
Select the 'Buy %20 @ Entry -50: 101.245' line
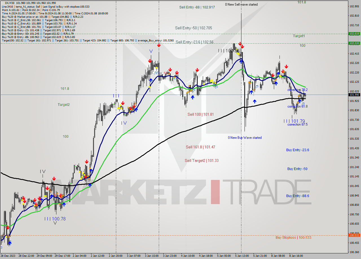38,34
